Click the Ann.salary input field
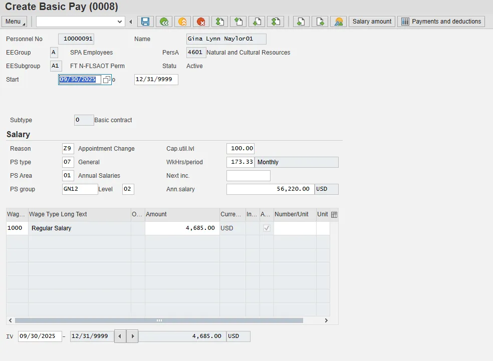Screen dimensions: 493x361 pos(270,189)
